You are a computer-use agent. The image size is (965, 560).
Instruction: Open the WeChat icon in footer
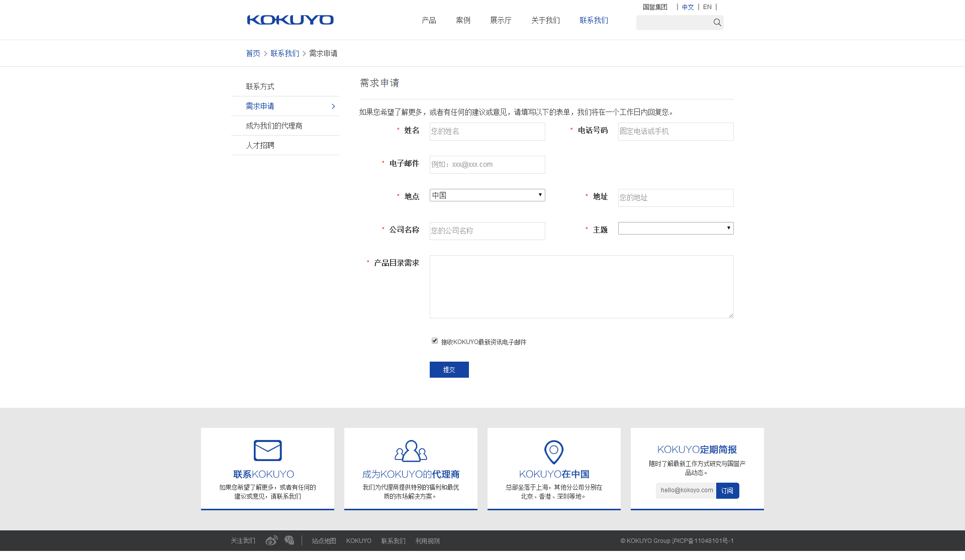click(x=289, y=540)
